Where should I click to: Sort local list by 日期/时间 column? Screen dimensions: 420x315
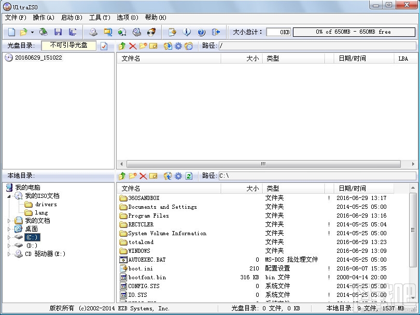click(x=364, y=189)
